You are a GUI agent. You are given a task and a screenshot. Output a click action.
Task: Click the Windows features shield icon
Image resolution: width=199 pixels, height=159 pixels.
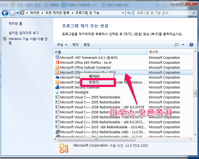click(5, 39)
